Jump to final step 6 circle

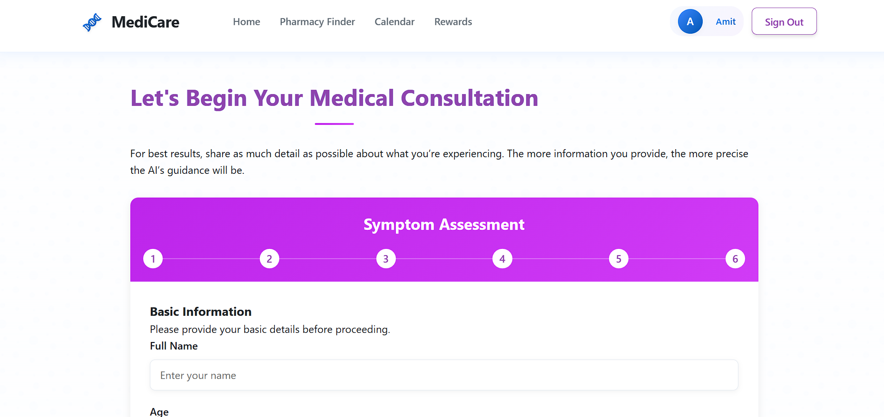pos(735,259)
